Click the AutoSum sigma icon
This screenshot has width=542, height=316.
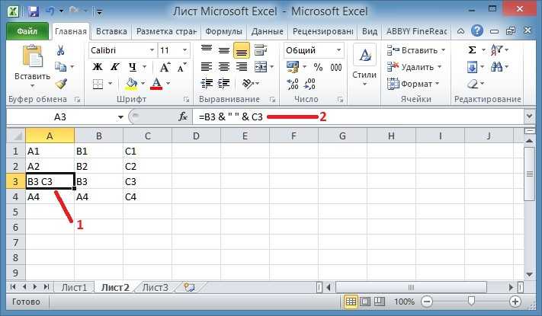tap(472, 50)
